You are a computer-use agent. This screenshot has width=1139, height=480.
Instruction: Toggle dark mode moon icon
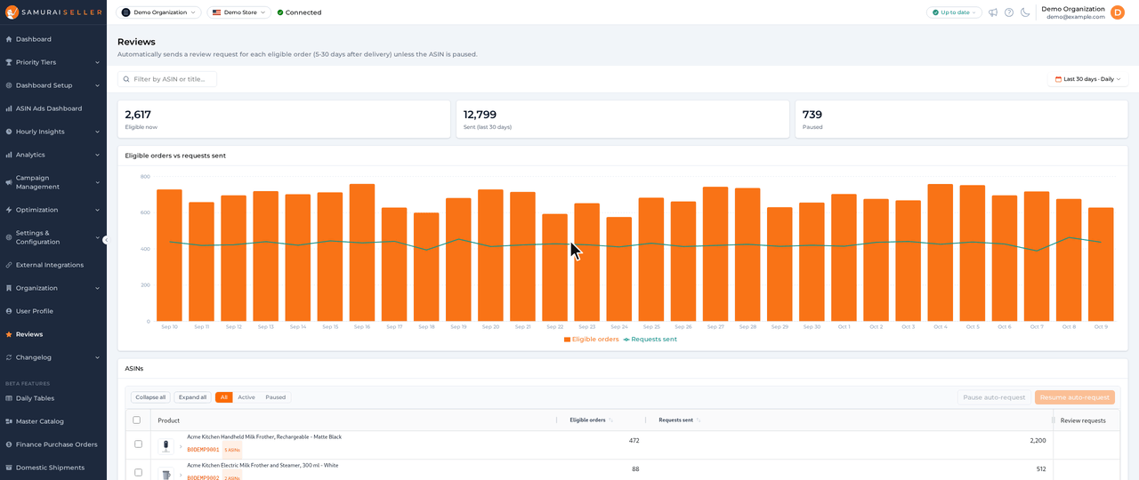(1025, 12)
